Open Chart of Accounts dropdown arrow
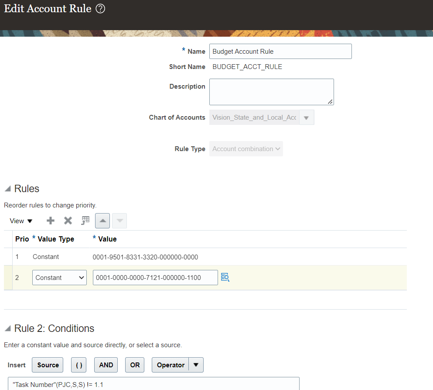The image size is (433, 390). click(306, 117)
